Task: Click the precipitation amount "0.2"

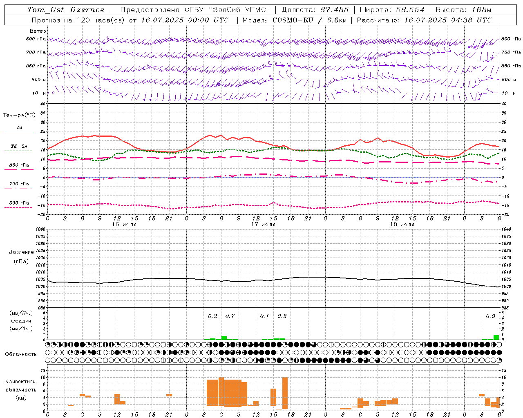Action: pyautogui.click(x=212, y=316)
